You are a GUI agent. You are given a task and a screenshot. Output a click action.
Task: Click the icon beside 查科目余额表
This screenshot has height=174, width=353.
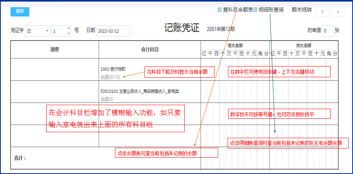pos(220,10)
